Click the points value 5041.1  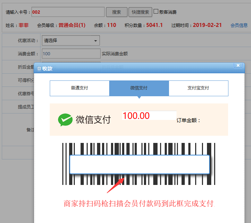(x=154, y=25)
